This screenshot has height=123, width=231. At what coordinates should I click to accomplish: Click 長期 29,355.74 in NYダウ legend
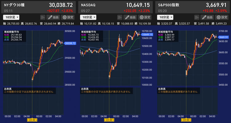(13, 40)
